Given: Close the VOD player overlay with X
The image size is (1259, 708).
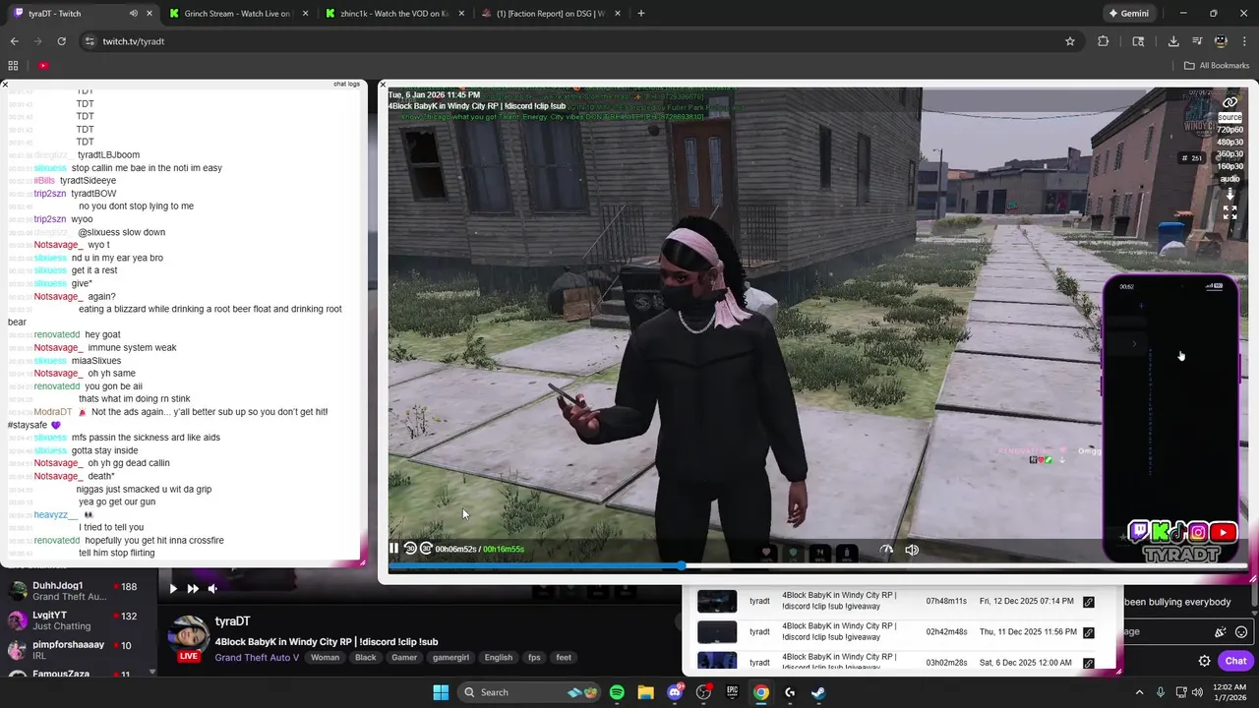Looking at the screenshot, I should pyautogui.click(x=384, y=85).
